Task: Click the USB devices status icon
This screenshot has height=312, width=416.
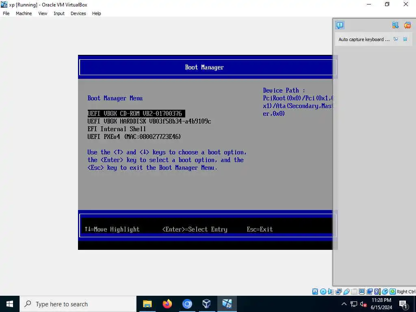Action: [x=347, y=292]
